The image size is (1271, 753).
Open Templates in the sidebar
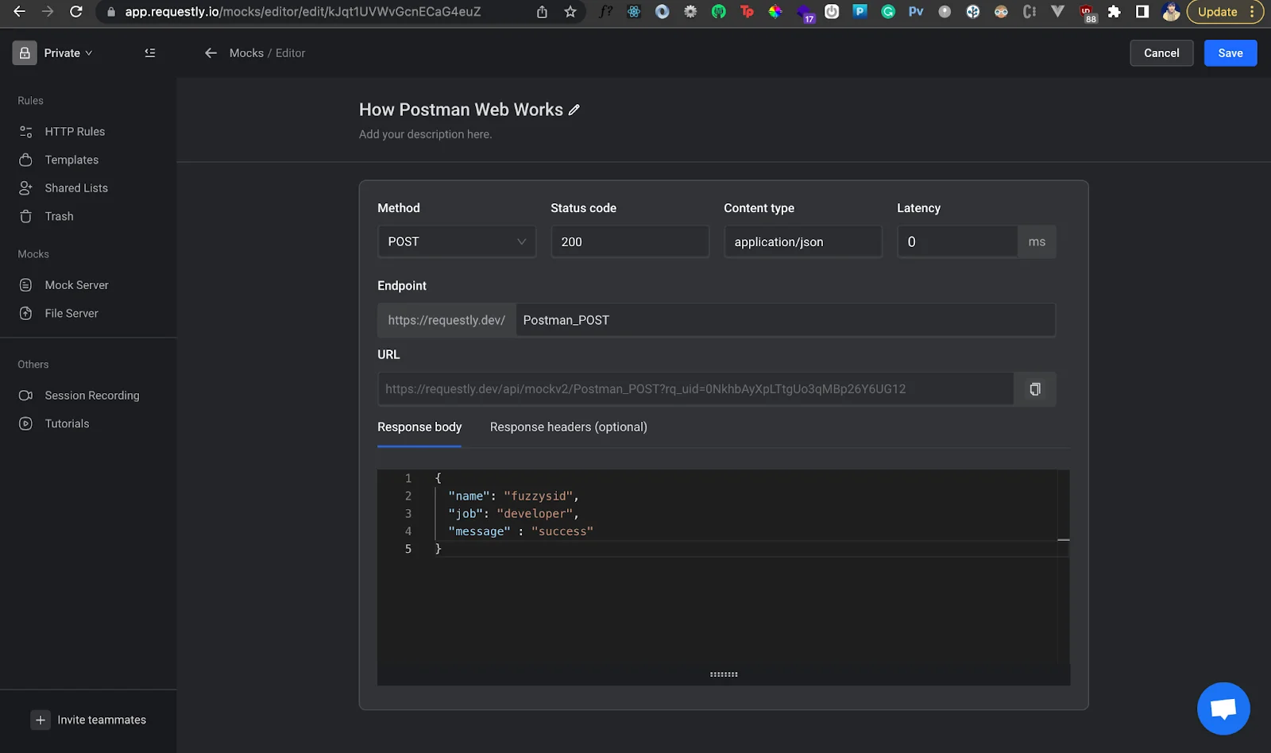click(x=71, y=160)
